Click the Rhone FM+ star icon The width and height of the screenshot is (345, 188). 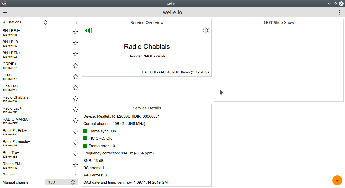(x=76, y=165)
